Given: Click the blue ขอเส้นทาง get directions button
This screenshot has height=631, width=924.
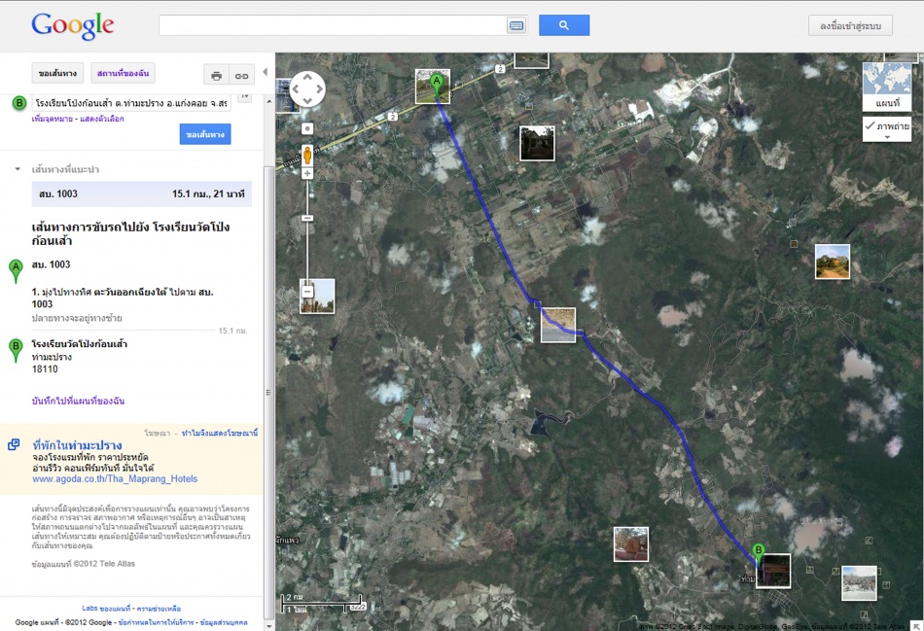Looking at the screenshot, I should click(204, 134).
